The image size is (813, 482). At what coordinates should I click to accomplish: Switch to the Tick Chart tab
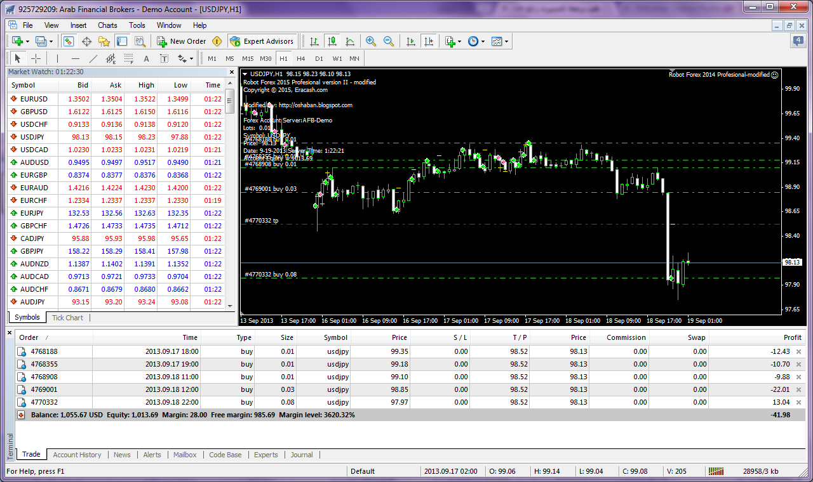[x=67, y=318]
